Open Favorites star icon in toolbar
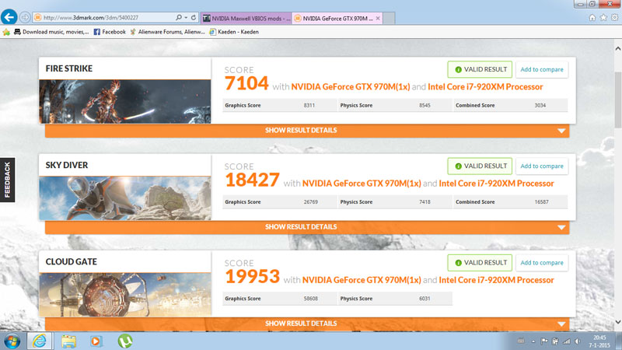The height and width of the screenshot is (350, 622). [603, 17]
